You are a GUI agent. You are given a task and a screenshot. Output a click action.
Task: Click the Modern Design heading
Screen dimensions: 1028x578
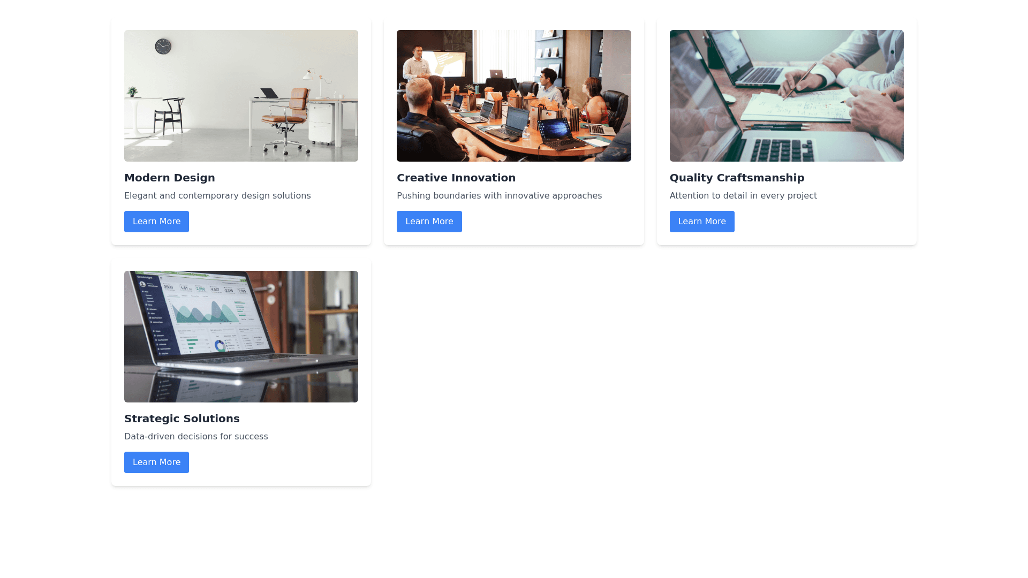click(170, 178)
